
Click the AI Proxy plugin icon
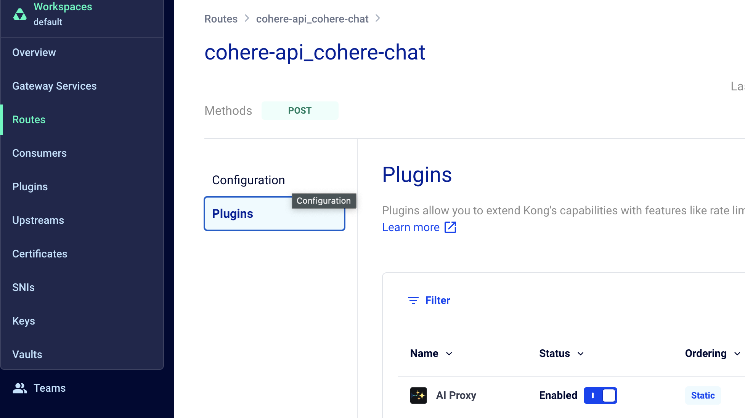click(x=418, y=395)
